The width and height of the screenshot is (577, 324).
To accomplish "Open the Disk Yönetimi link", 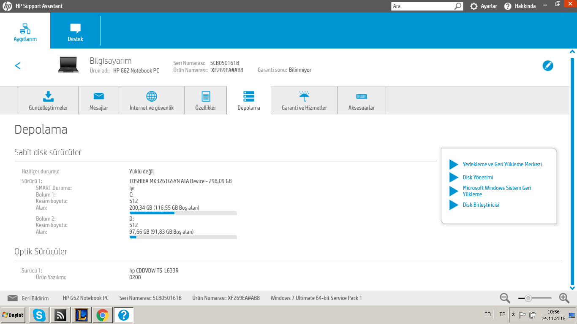I will point(478,178).
